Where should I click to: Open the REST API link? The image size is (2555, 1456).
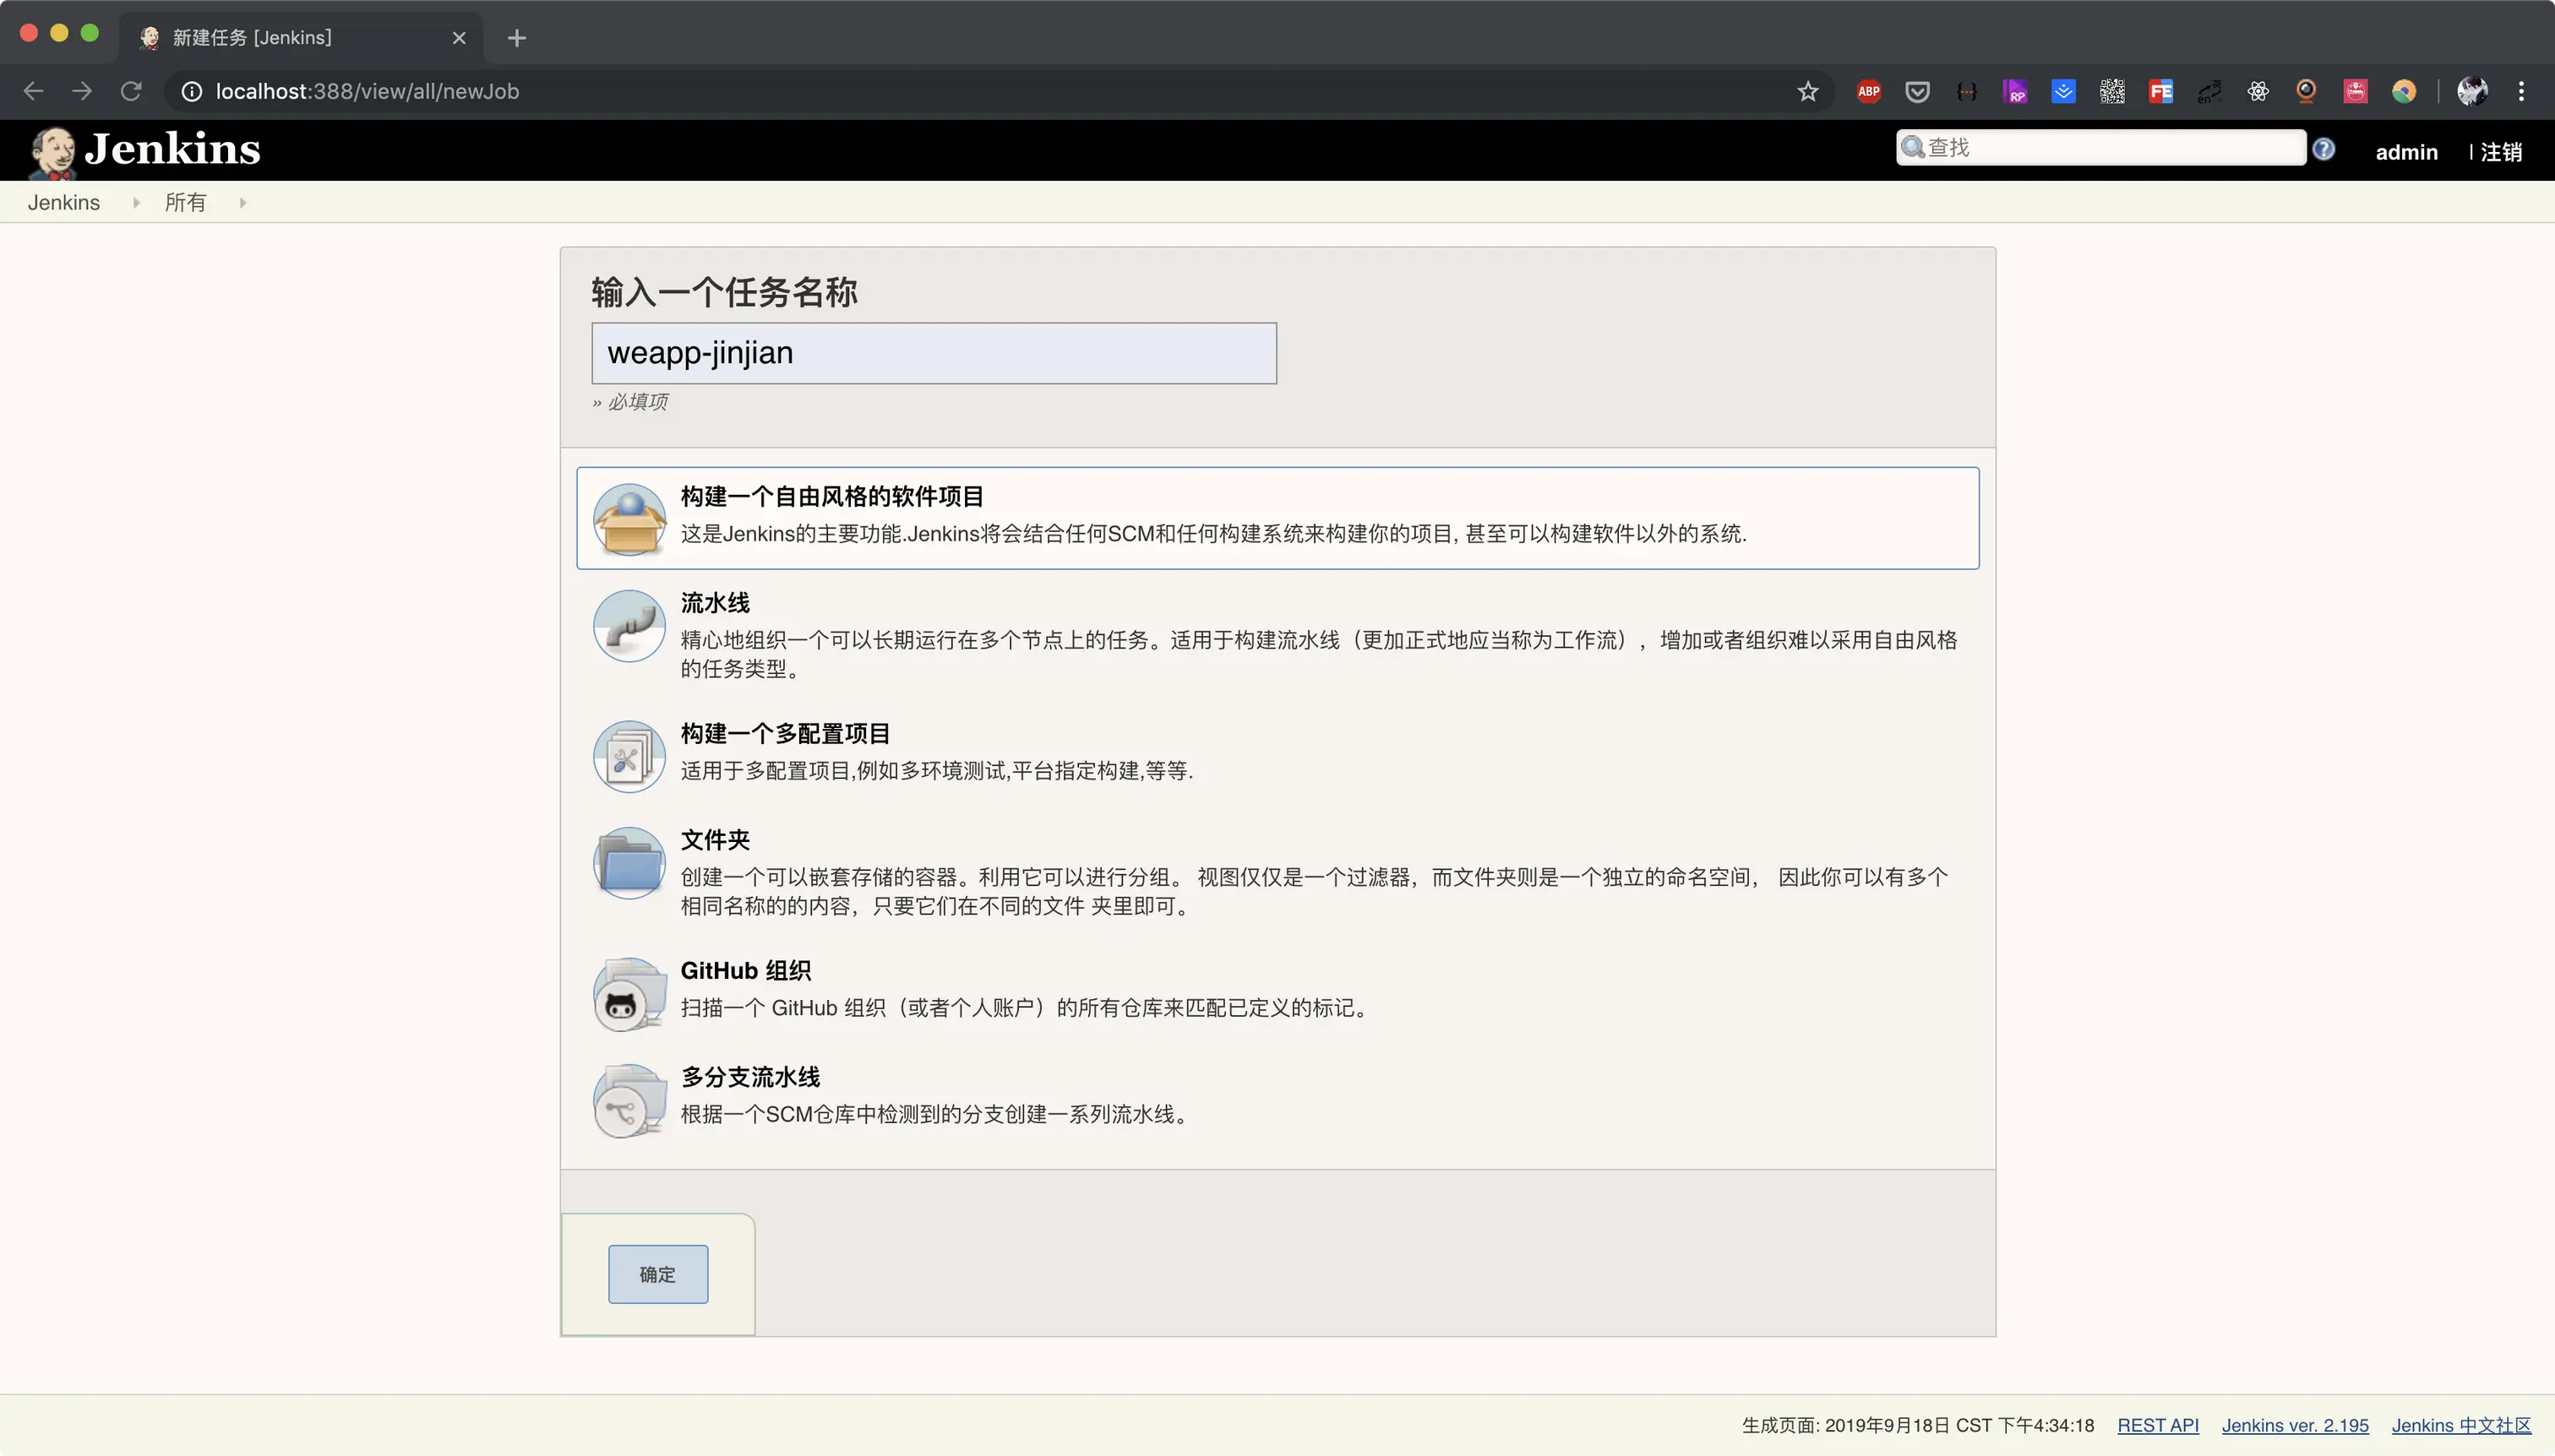pyautogui.click(x=2158, y=1425)
